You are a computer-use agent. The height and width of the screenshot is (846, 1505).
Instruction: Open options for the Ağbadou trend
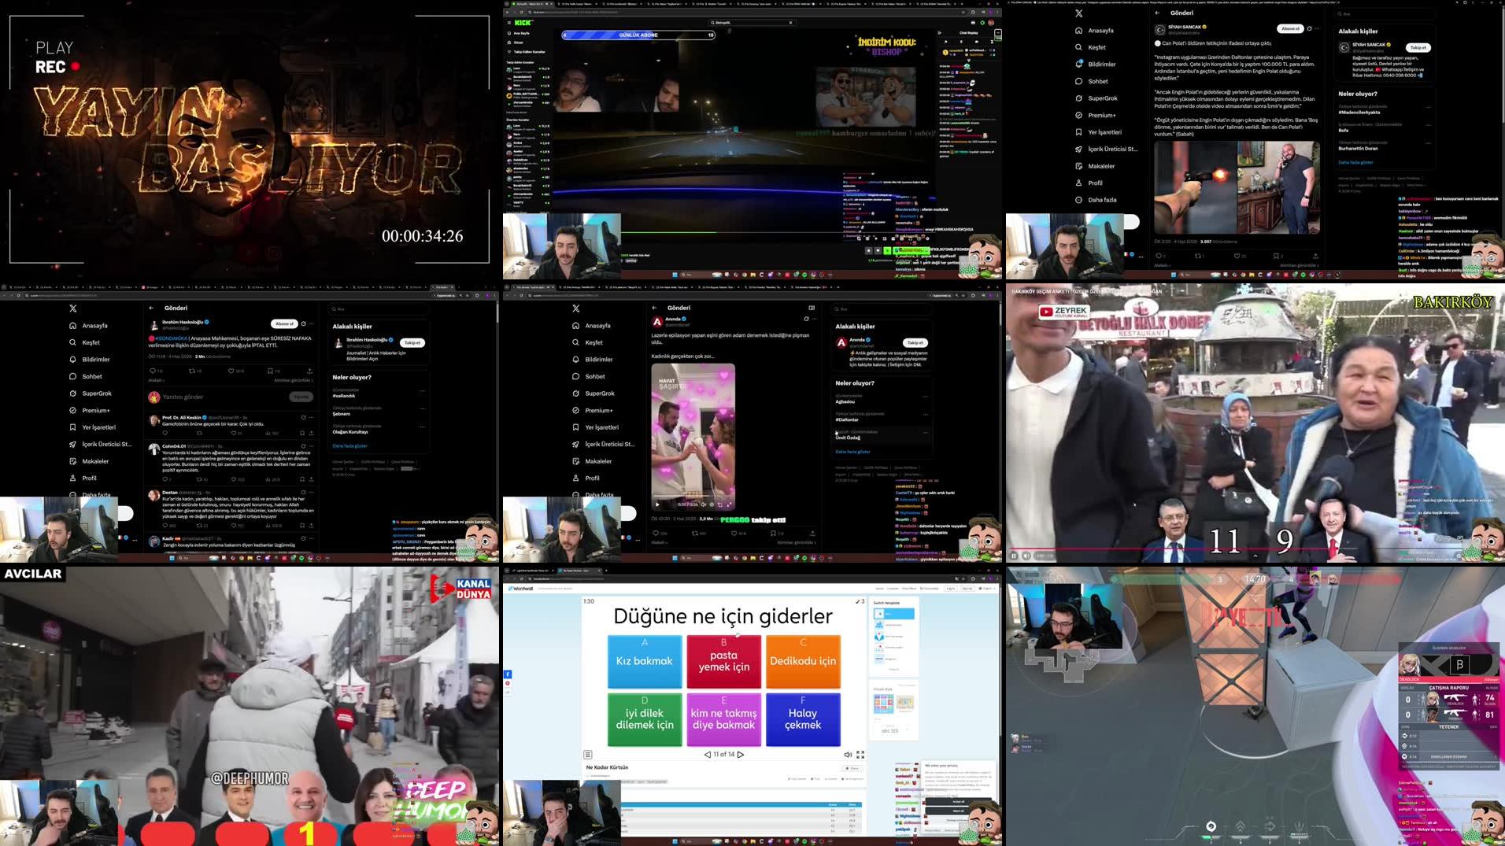click(926, 397)
